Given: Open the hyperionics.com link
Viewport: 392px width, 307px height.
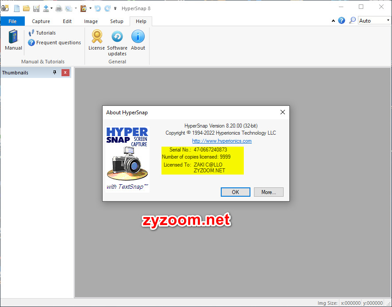Looking at the screenshot, I should pos(222,141).
